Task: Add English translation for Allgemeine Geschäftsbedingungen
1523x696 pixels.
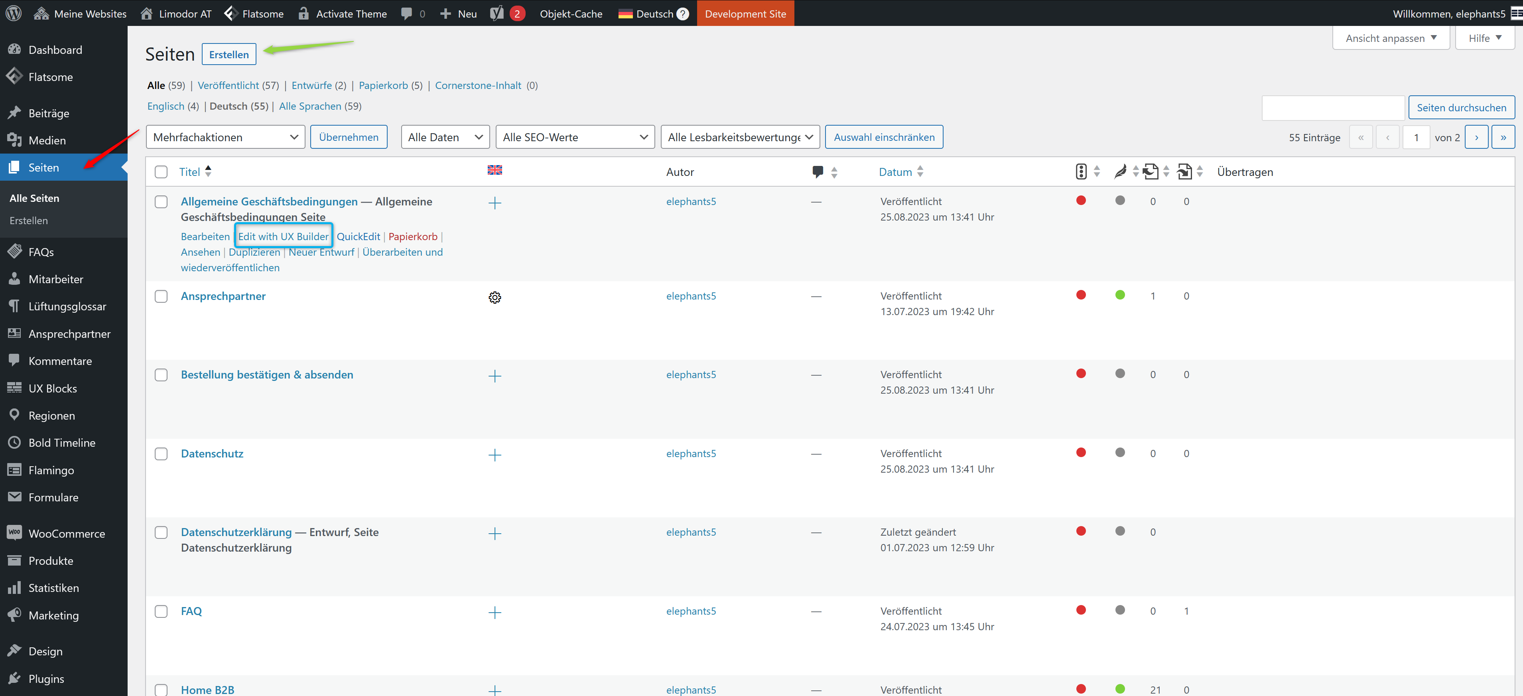Action: [495, 203]
